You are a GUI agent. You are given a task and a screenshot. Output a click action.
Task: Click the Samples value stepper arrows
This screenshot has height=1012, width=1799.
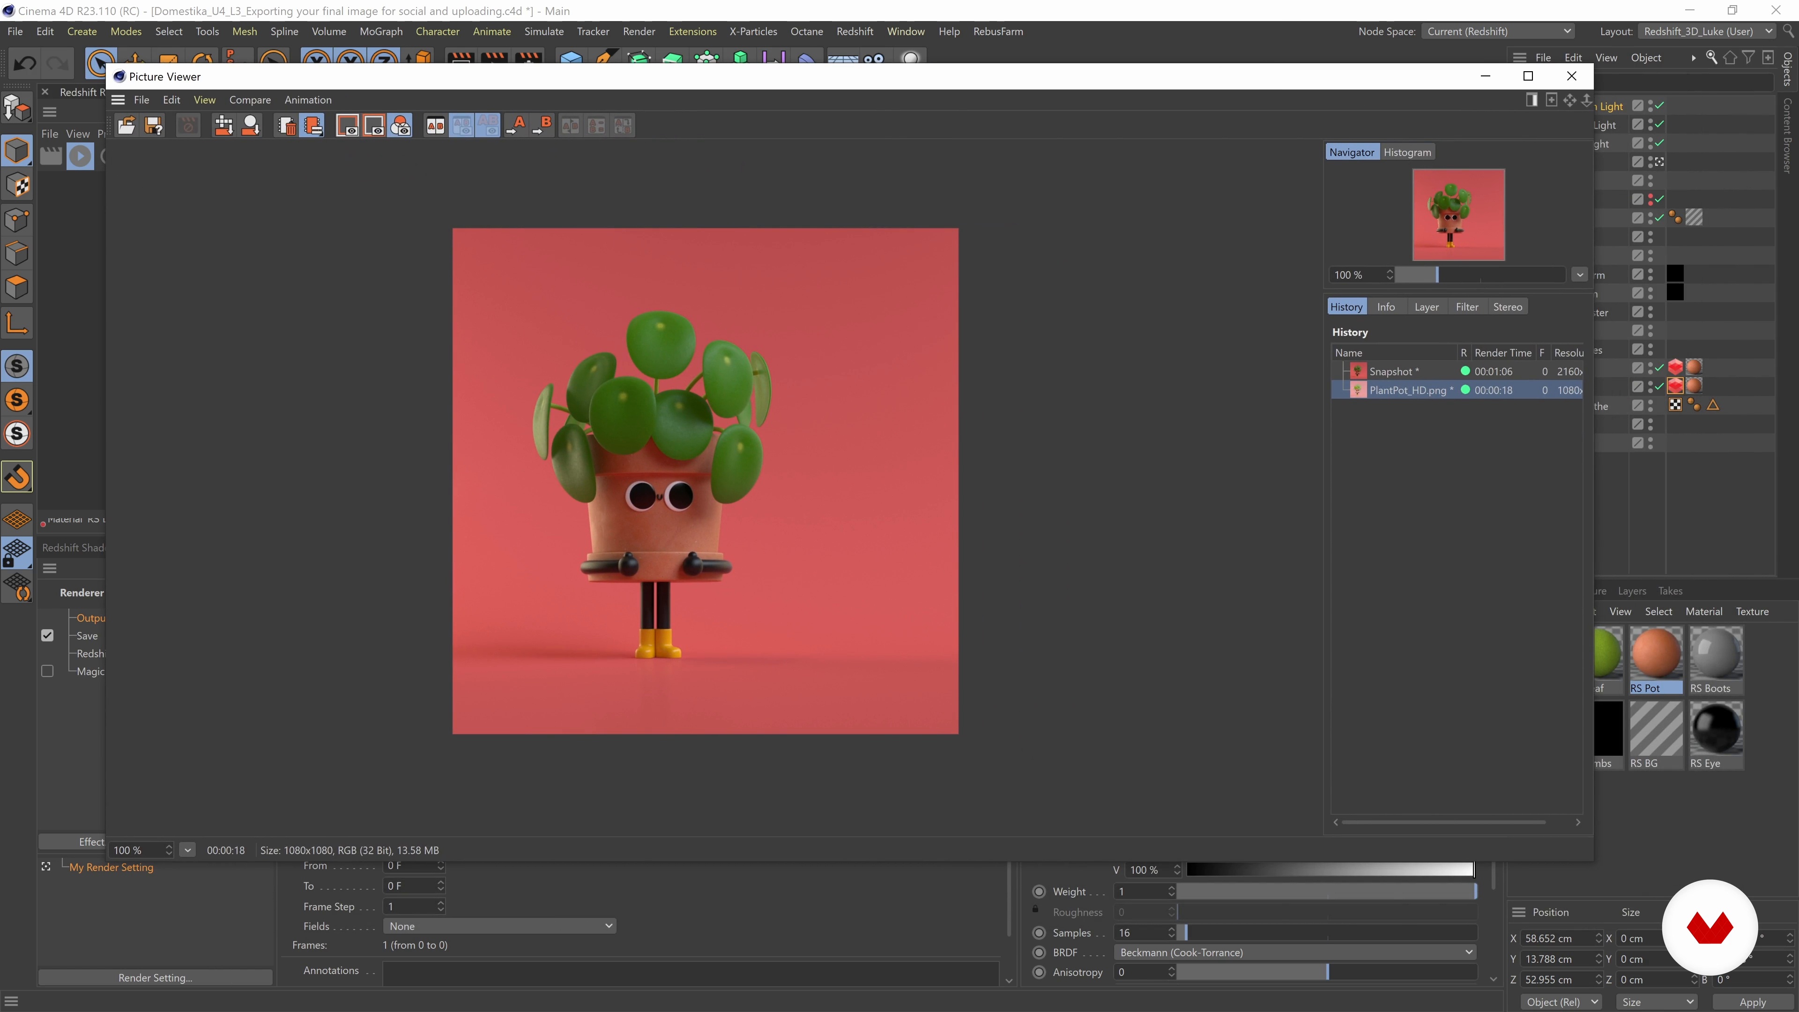pyautogui.click(x=1171, y=932)
